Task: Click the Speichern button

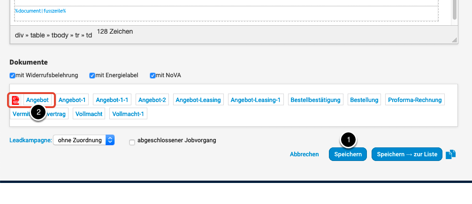Action: pos(348,154)
